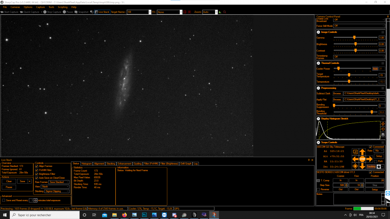Click the red magnifier icon beside Zoom
This screenshot has height=219, width=390.
tap(225, 12)
